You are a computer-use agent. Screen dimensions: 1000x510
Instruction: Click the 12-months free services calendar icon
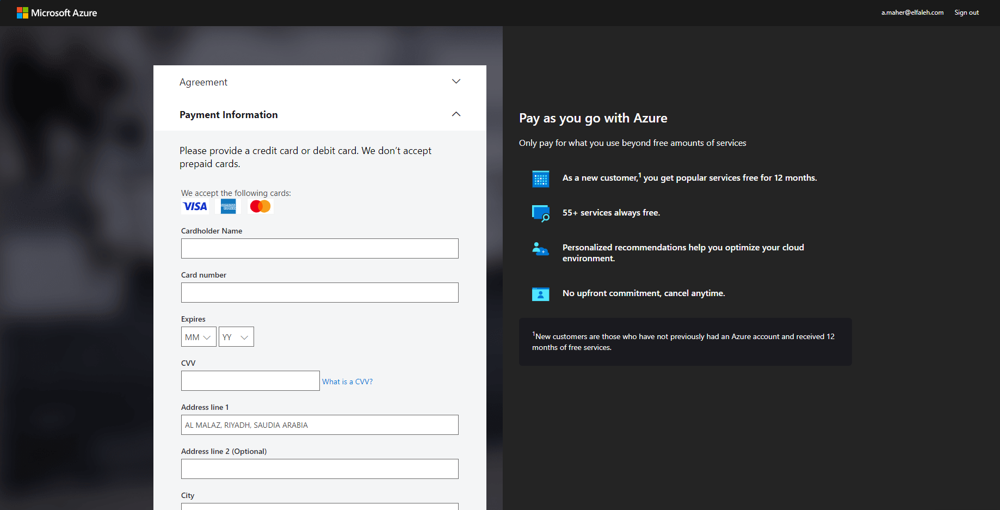pos(541,179)
